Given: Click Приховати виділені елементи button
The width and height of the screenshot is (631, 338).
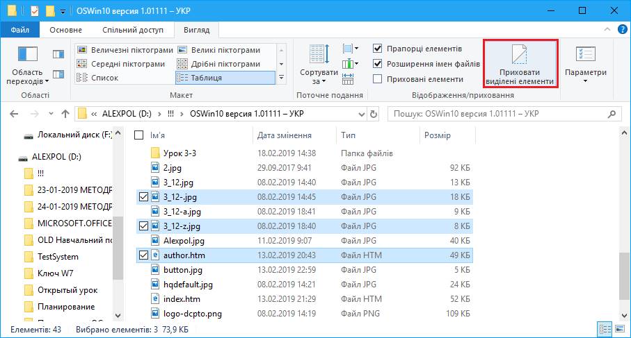Looking at the screenshot, I should click(x=520, y=63).
